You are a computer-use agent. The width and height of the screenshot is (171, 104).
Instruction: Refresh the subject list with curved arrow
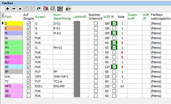pyautogui.click(x=39, y=9)
